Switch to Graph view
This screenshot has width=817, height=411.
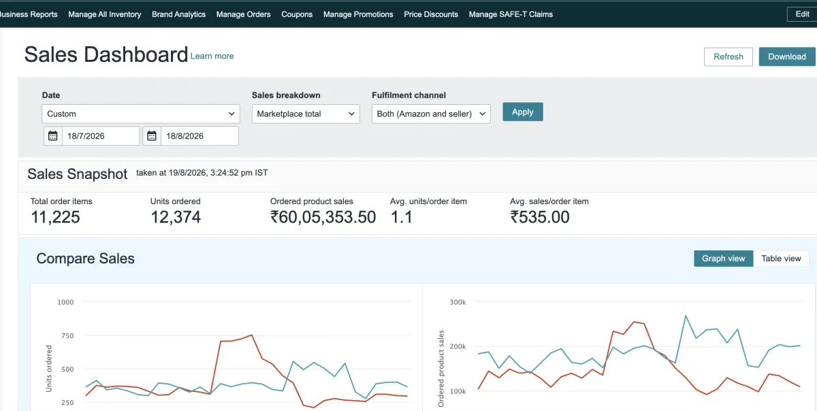pyautogui.click(x=723, y=259)
